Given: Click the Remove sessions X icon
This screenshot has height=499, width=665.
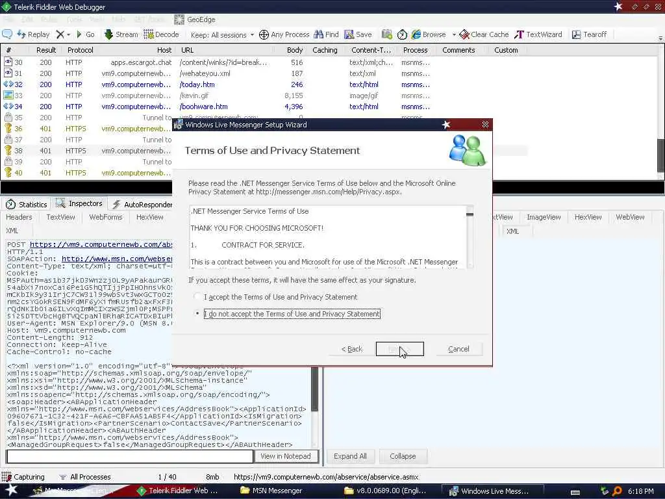Looking at the screenshot, I should coord(60,34).
